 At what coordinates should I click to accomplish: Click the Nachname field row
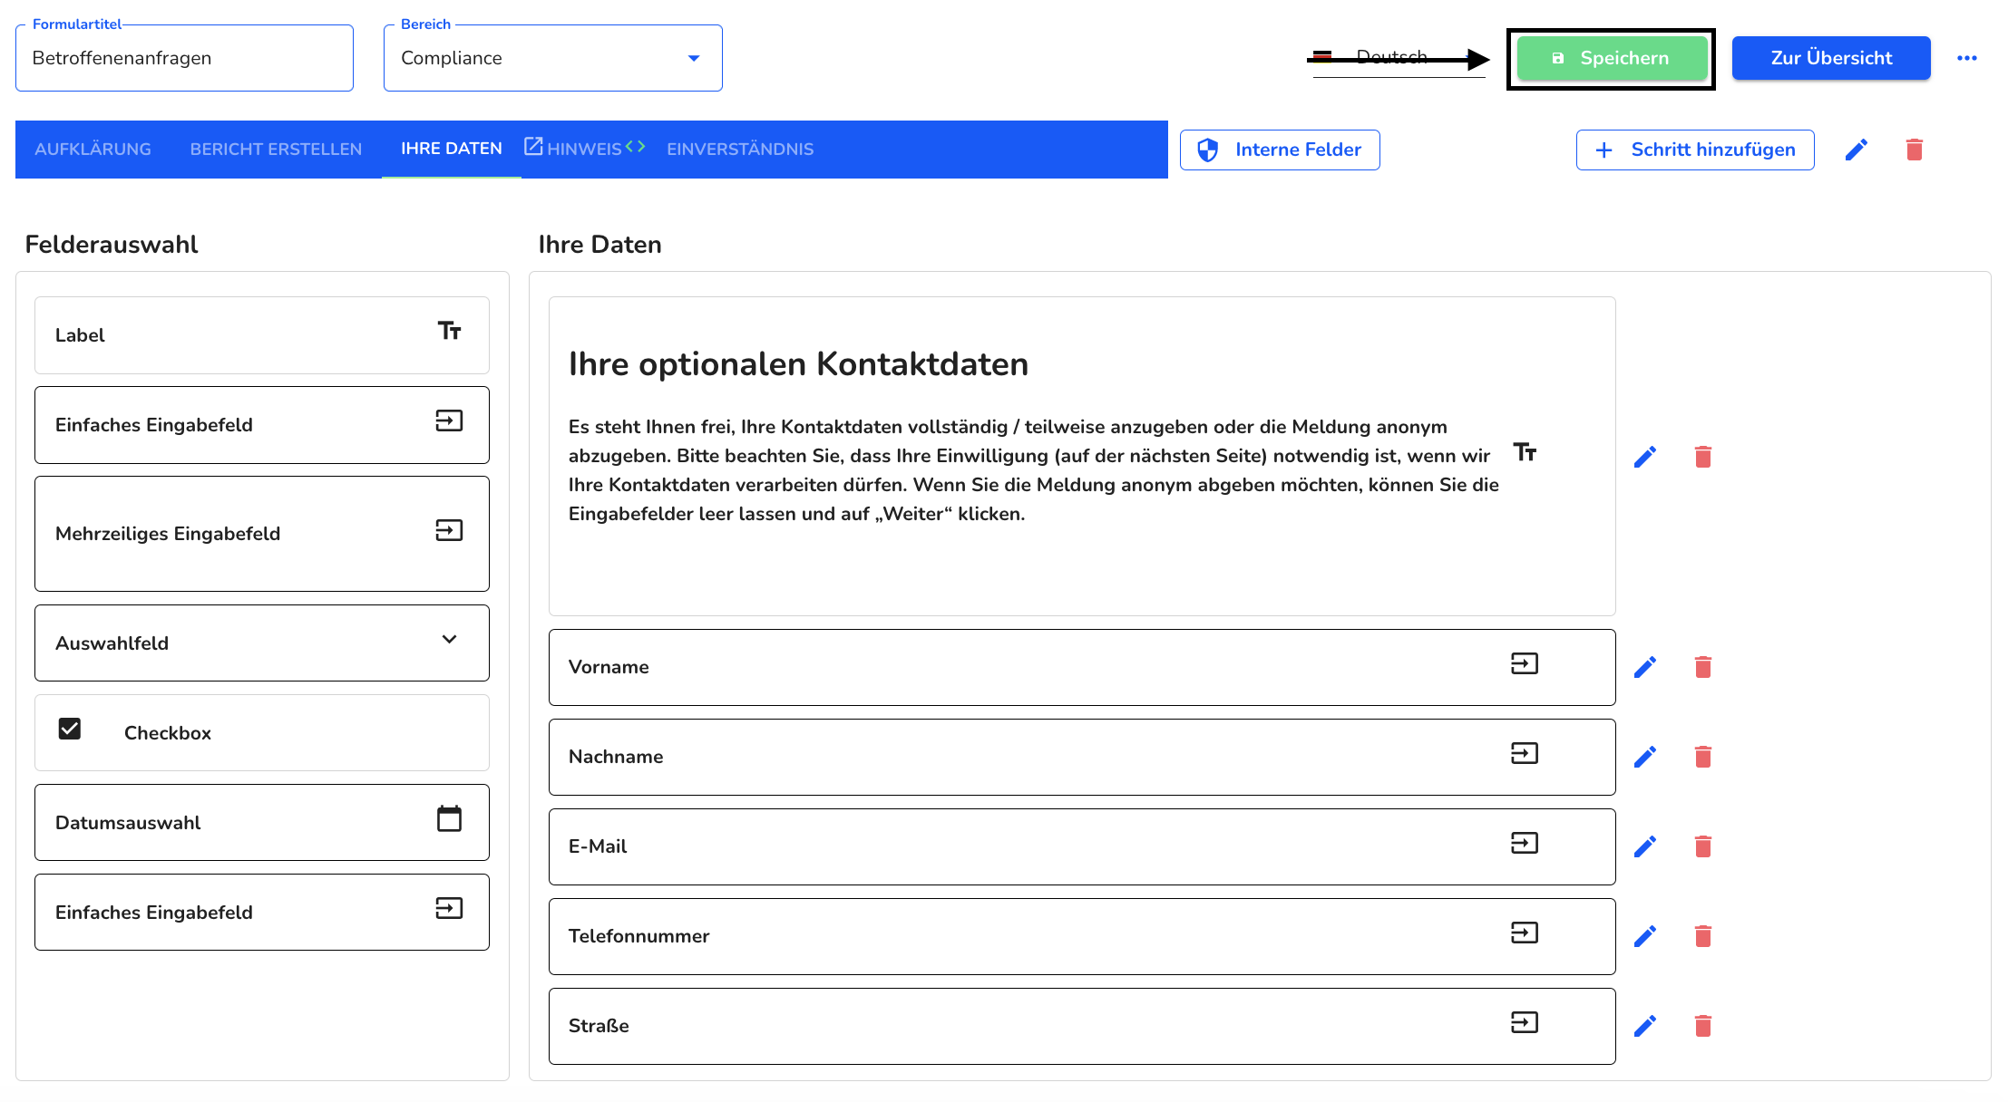(1082, 757)
